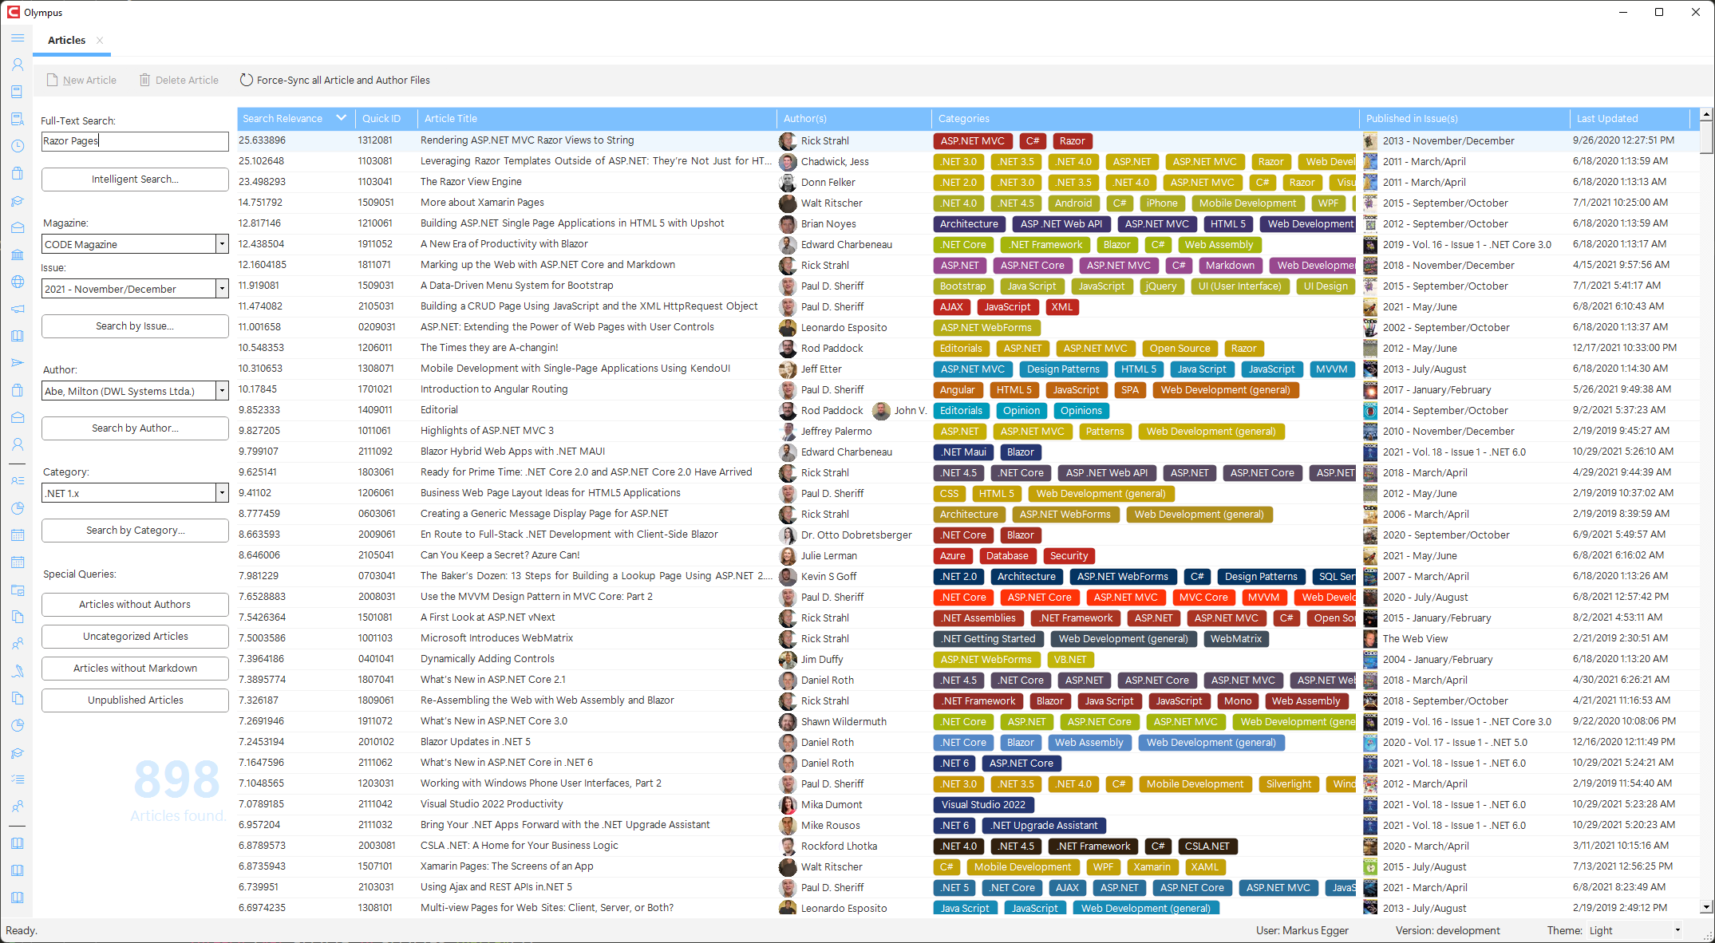Click Julie Lerman's author avatar
Image resolution: width=1715 pixels, height=943 pixels.
(788, 556)
